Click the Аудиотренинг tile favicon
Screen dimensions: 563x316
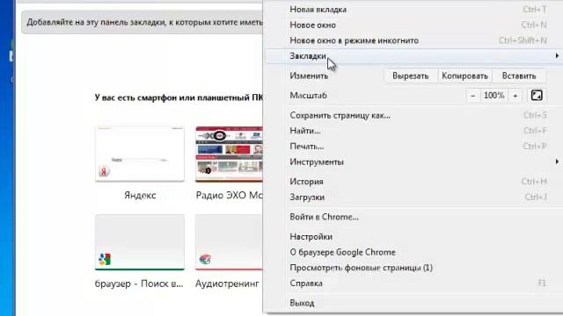pyautogui.click(x=205, y=259)
